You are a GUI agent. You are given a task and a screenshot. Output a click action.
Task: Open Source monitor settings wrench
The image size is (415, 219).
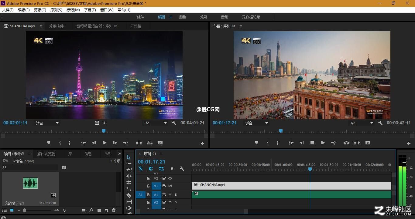point(174,123)
